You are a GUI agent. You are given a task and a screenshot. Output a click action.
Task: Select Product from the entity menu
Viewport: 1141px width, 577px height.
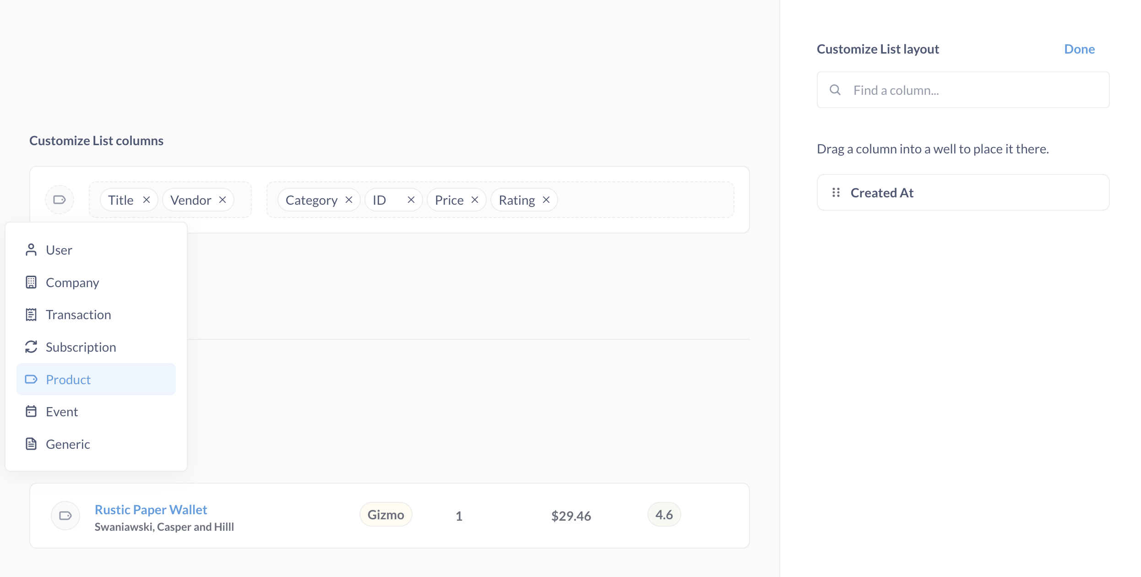(x=68, y=379)
